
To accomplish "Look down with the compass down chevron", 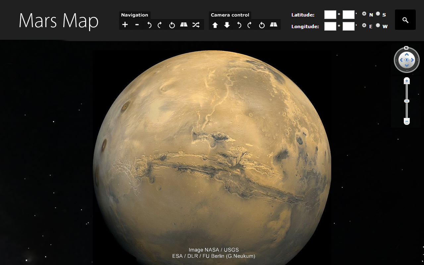I will 407,66.
